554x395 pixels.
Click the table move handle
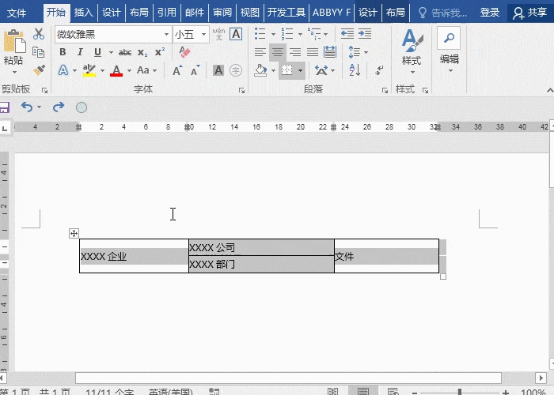point(74,233)
